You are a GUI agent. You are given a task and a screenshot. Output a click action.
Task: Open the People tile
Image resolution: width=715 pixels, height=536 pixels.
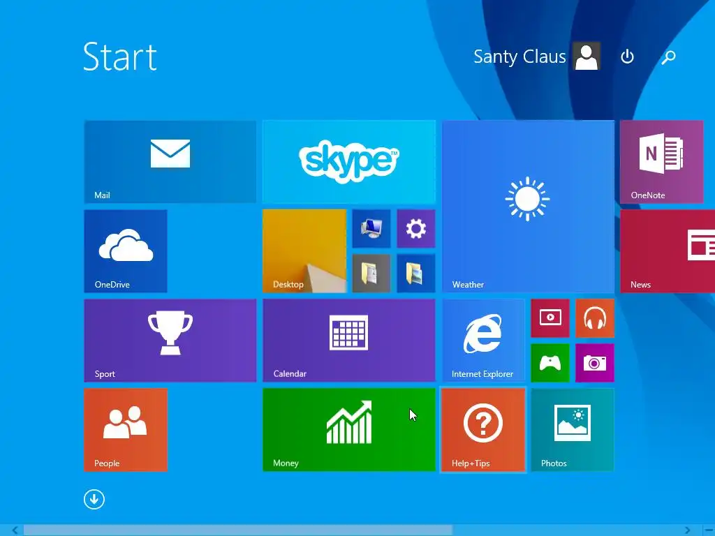coord(126,430)
